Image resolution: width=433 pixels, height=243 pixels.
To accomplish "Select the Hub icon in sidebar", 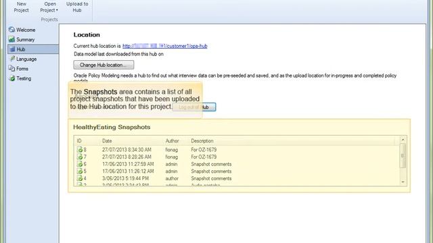I will (12, 49).
